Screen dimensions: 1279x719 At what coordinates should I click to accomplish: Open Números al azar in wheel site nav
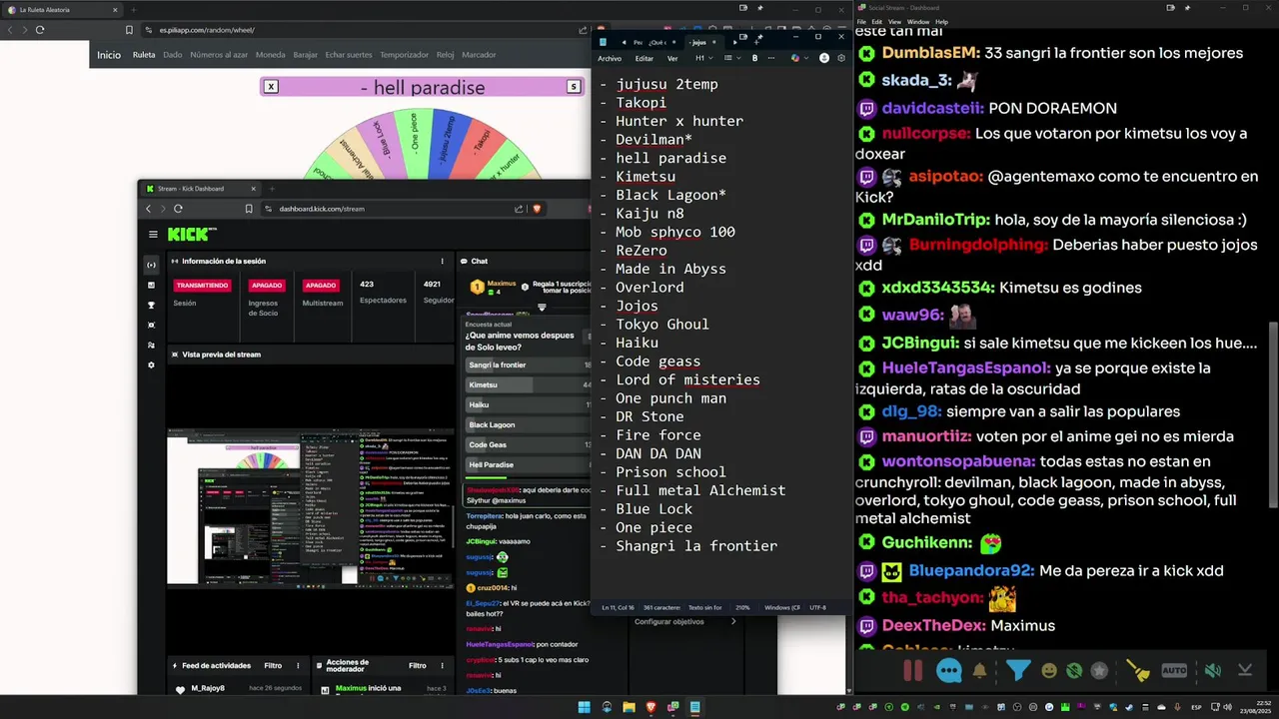[x=219, y=55]
